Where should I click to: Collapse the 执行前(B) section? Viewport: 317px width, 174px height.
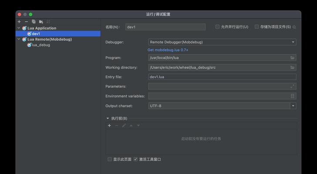pyautogui.click(x=108, y=118)
